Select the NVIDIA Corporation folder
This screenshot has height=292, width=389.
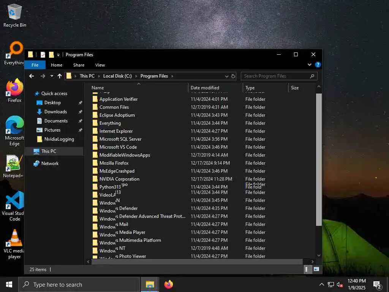(x=119, y=179)
